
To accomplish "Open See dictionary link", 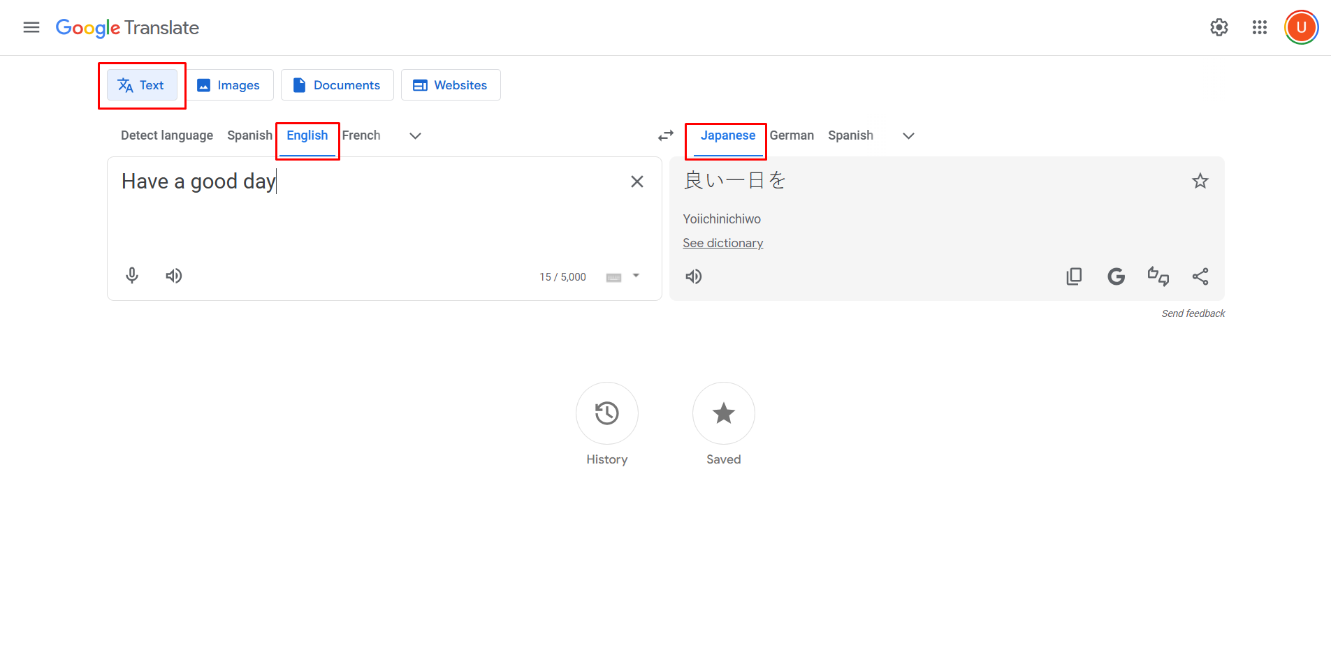I will pyautogui.click(x=722, y=243).
